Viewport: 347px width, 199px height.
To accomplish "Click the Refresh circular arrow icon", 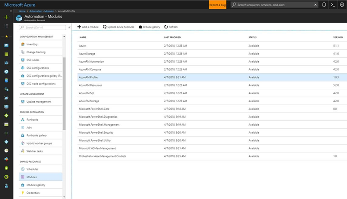I will click(166, 27).
